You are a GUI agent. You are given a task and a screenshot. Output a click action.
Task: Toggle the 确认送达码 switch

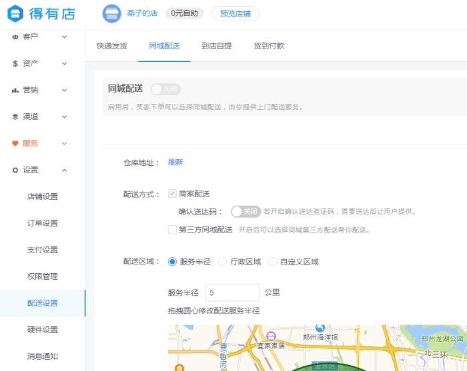[246, 212]
